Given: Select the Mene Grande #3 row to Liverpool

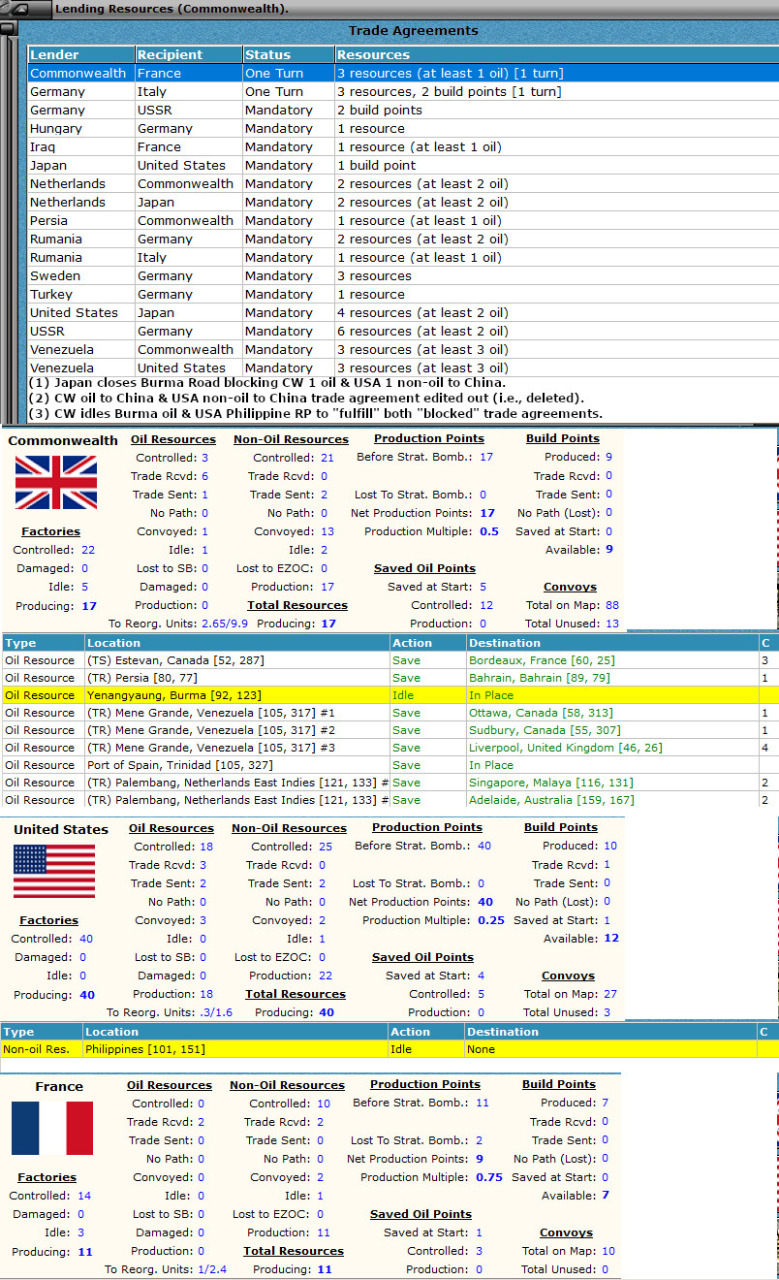Looking at the screenshot, I should pyautogui.click(x=389, y=748).
